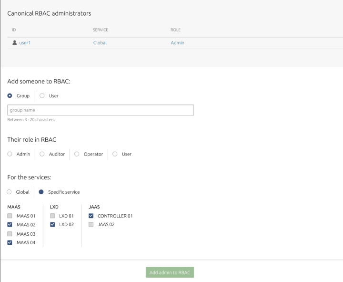This screenshot has height=282, width=343.
Task: Choose the Auditor role radio button
Action: 42,154
